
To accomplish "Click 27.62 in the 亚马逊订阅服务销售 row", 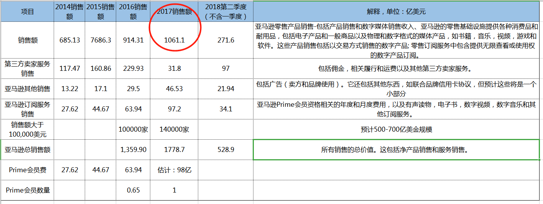I will 69,109.
